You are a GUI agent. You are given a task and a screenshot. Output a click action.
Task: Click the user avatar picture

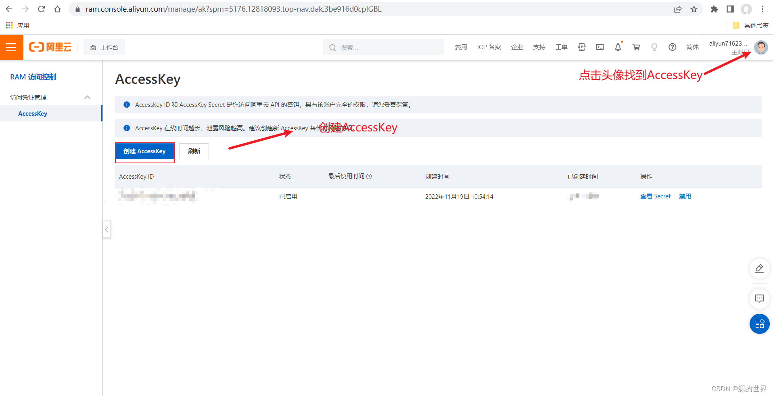pyautogui.click(x=761, y=48)
